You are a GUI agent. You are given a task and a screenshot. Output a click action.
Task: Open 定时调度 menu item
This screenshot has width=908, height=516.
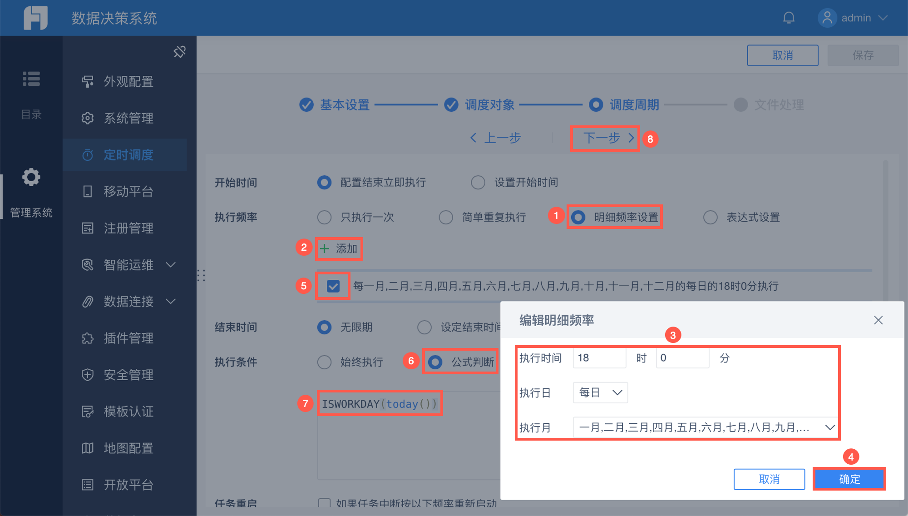pos(128,155)
